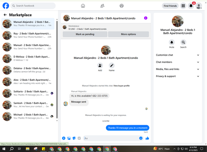Click the taskbar volume icon
The width and height of the screenshot is (207, 152).
(186, 149)
